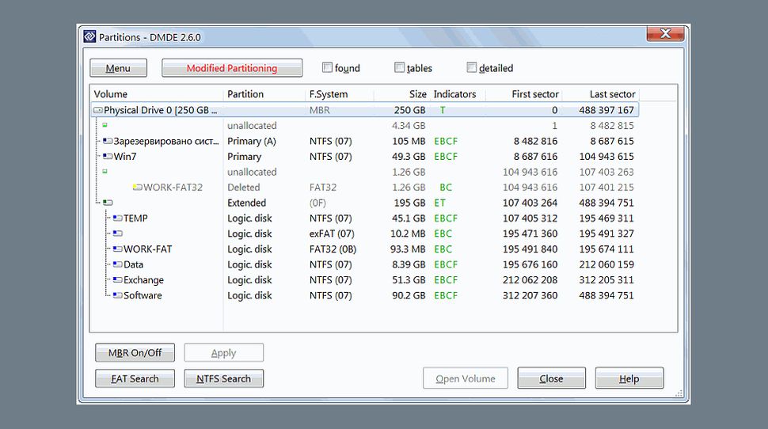Click the Physical Drive 0 disk icon

click(98, 110)
